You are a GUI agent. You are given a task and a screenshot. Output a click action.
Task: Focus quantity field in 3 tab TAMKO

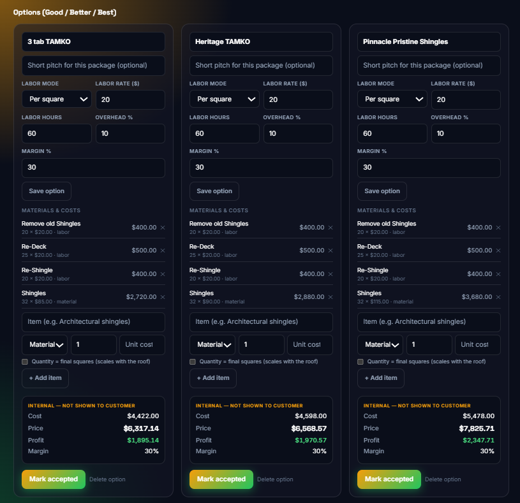click(x=94, y=345)
